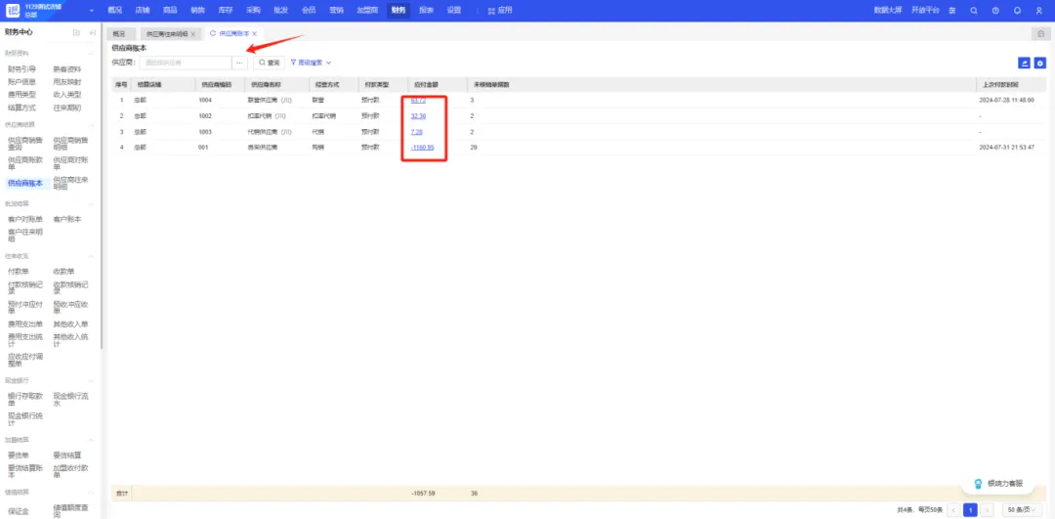Open the user account profile icon
This screenshot has height=519, width=1055.
tap(1038, 10)
